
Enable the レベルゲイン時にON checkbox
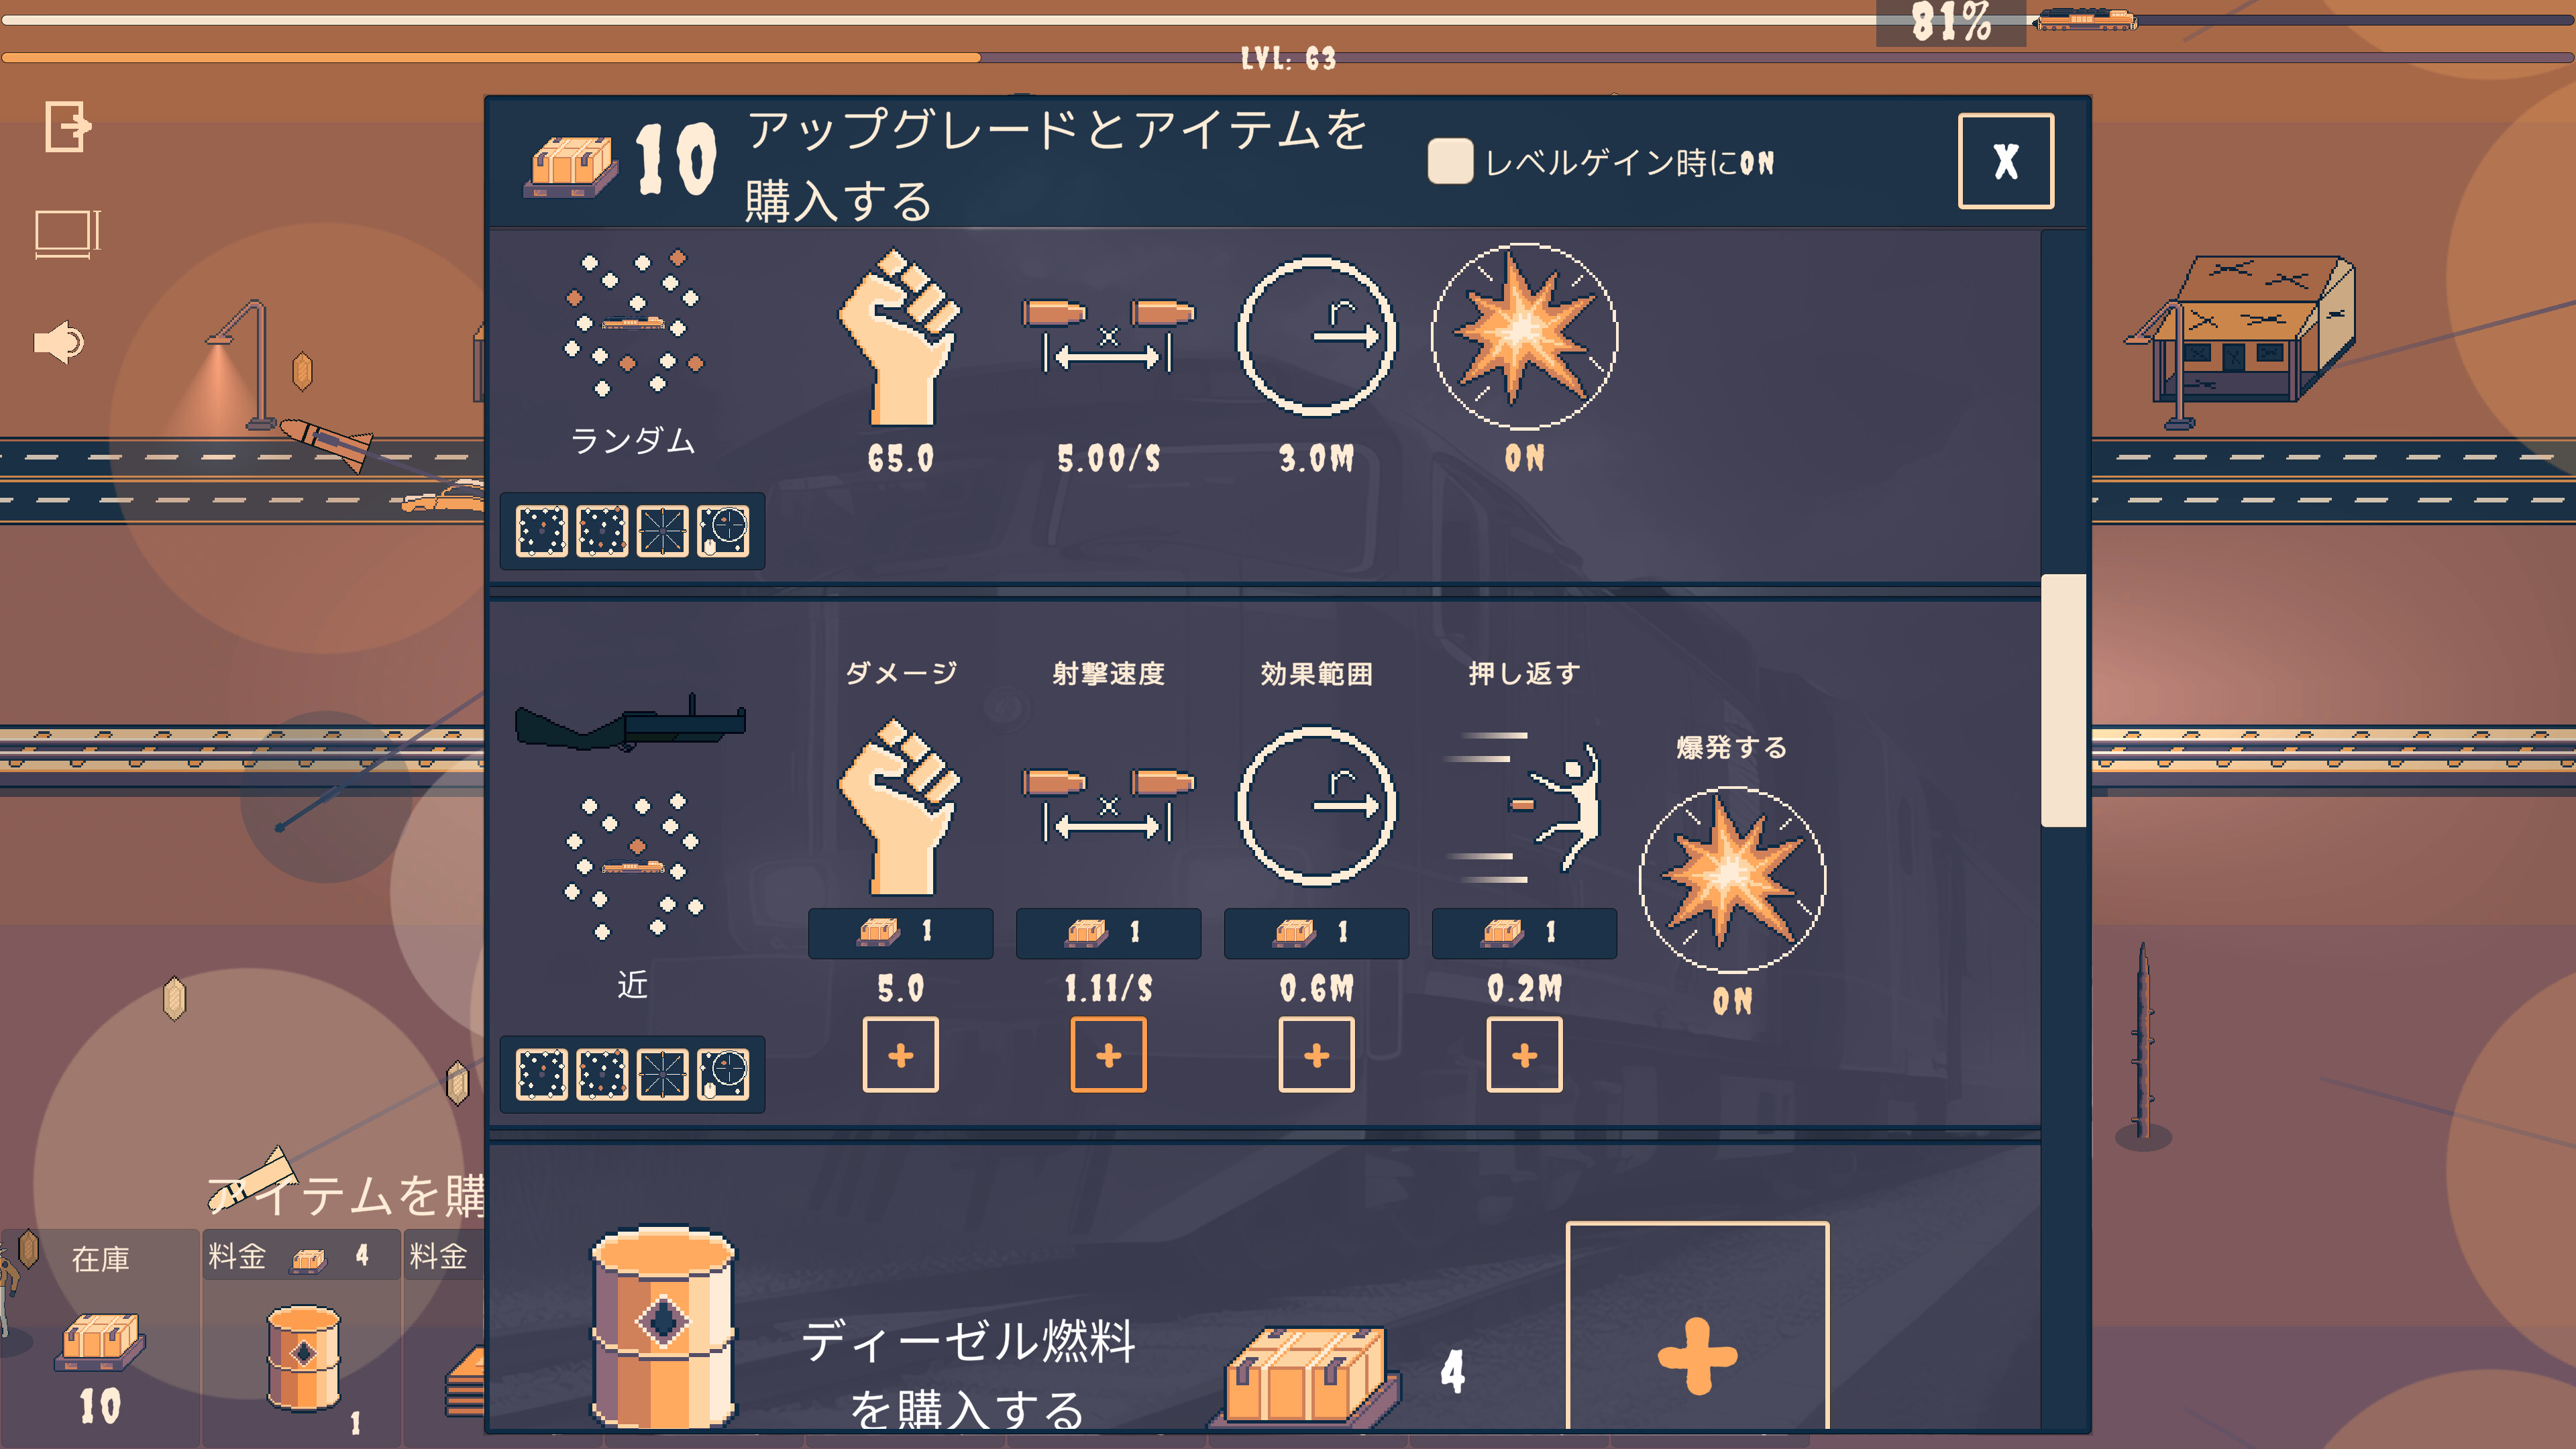pyautogui.click(x=1450, y=161)
